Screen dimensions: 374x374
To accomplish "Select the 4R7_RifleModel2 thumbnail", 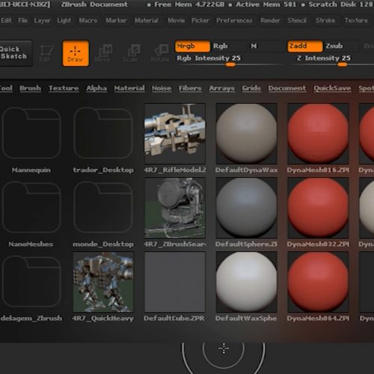I will (175, 134).
